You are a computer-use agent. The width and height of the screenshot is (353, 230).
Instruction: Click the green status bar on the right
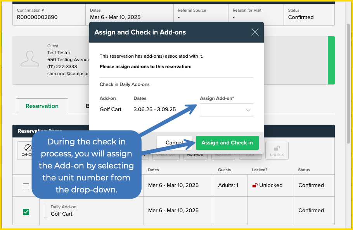point(331,60)
